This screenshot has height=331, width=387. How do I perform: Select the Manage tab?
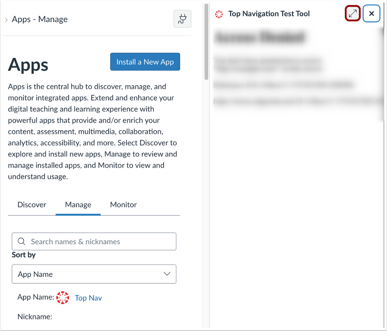click(x=78, y=205)
